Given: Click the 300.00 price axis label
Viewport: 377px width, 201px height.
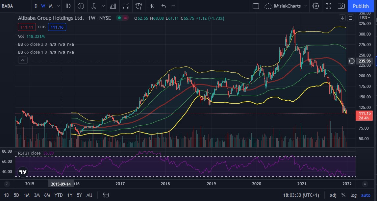Looking at the screenshot, I should pyautogui.click(x=365, y=34).
